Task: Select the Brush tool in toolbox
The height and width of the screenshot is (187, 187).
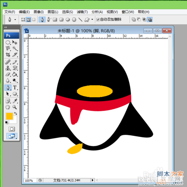Action: [15, 62]
